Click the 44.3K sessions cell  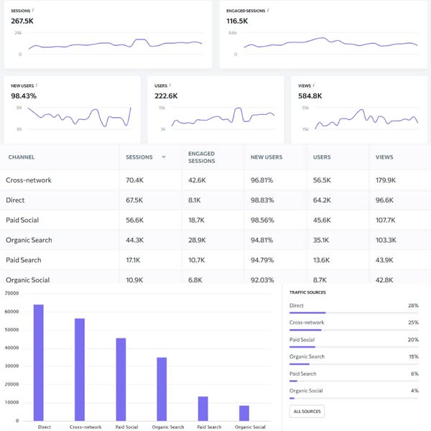135,240
